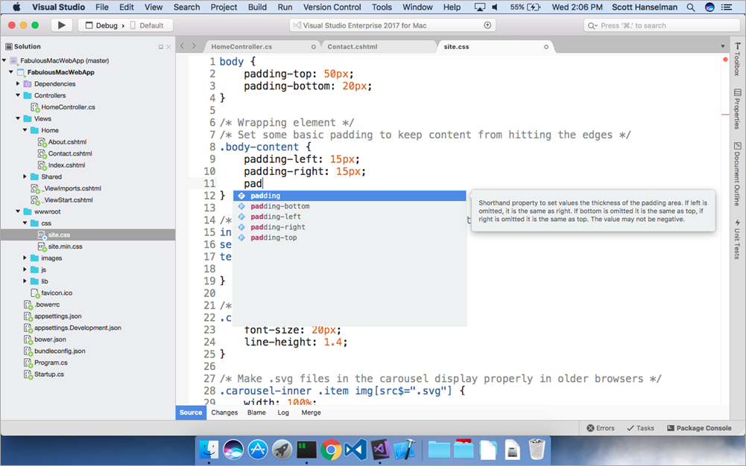
Task: Click the Run play button in toolbar
Action: (61, 25)
